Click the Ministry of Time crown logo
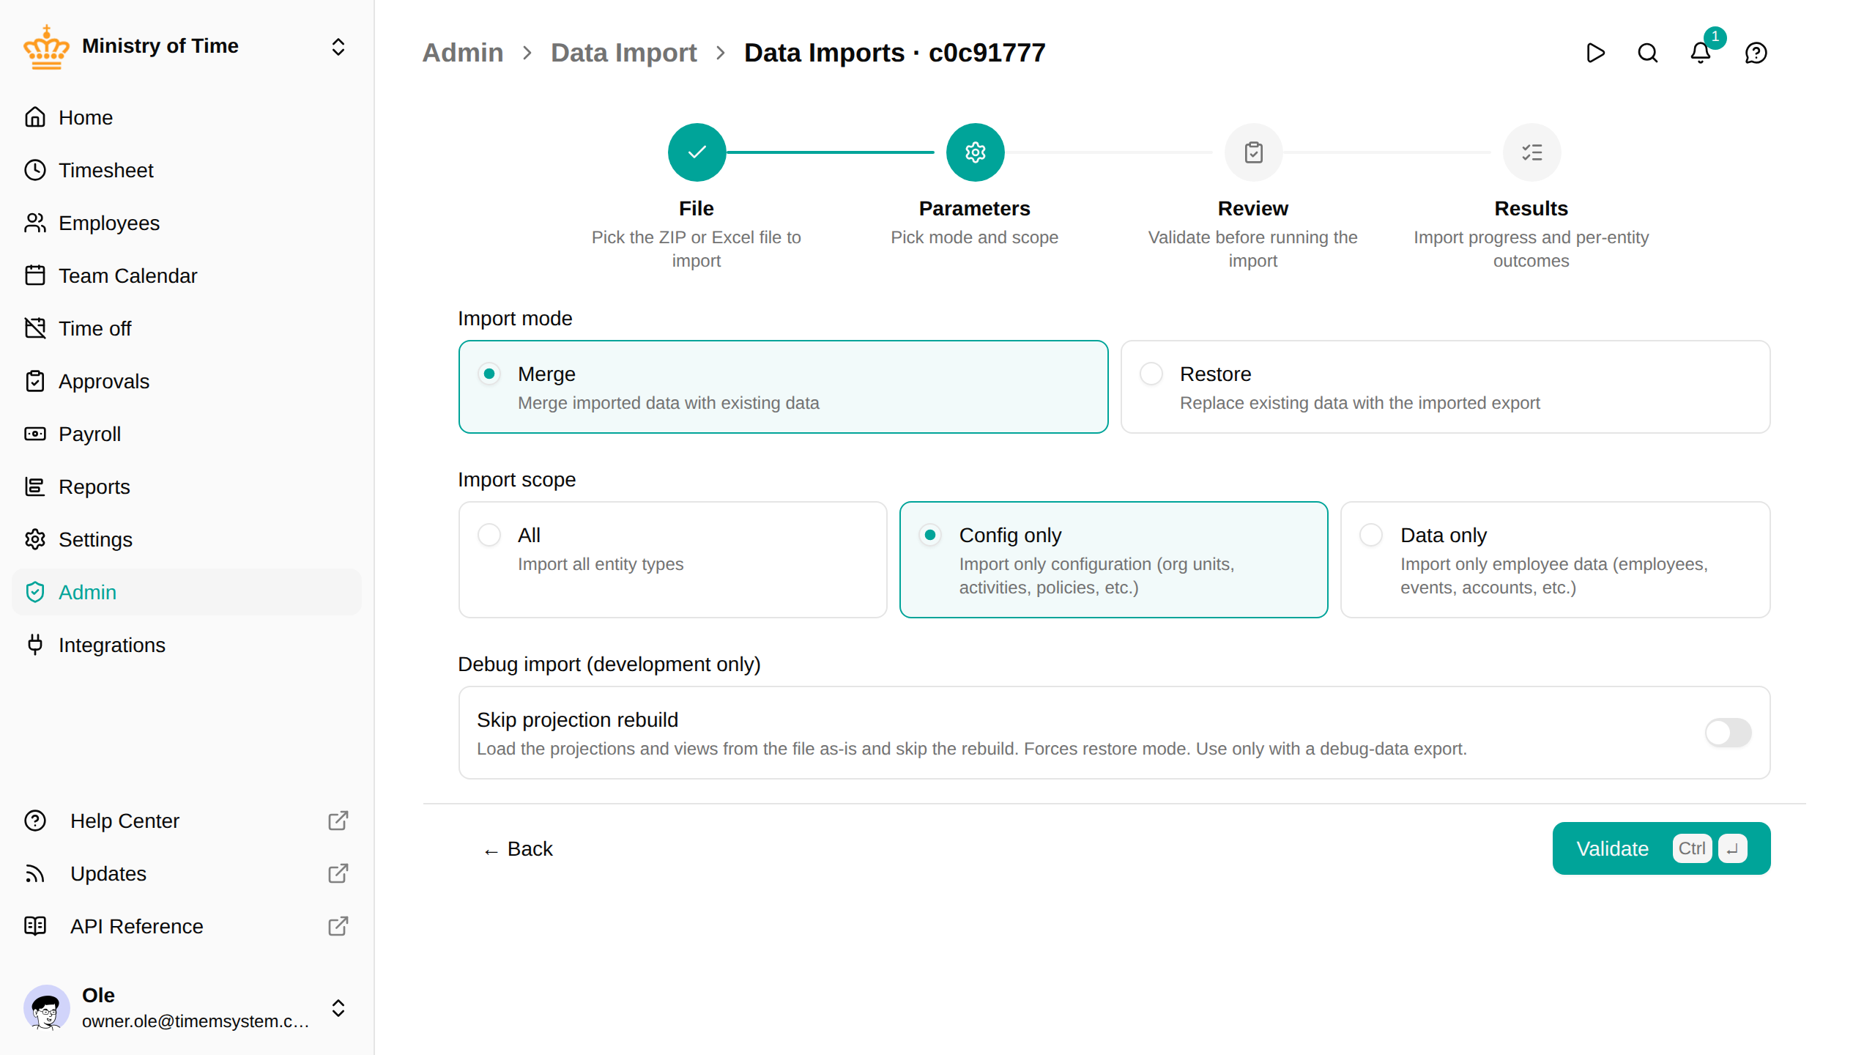The height and width of the screenshot is (1055, 1875). pos(46,47)
